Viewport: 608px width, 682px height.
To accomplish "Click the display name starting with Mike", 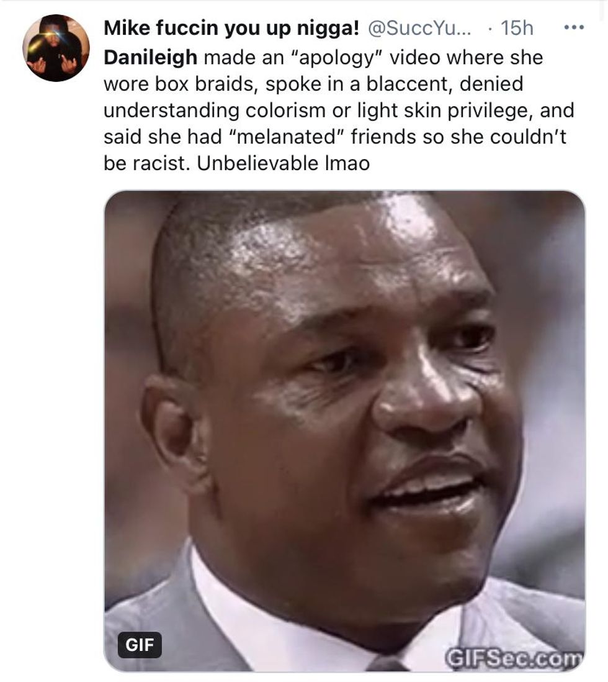I will pos(231,29).
